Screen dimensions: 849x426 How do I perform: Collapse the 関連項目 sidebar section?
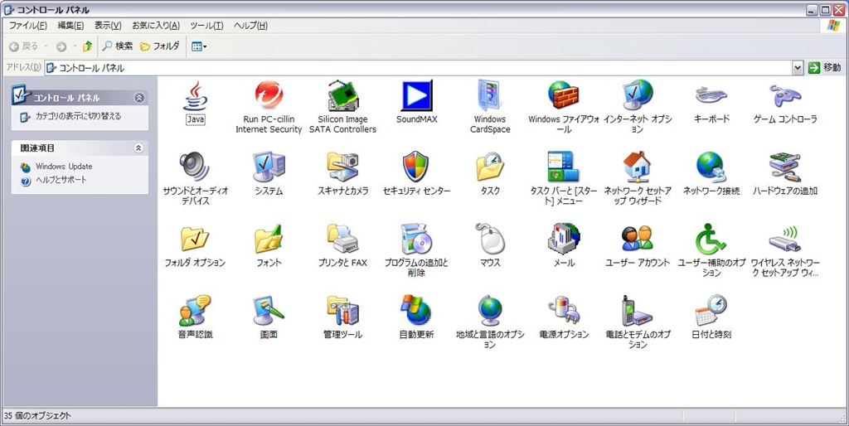139,148
